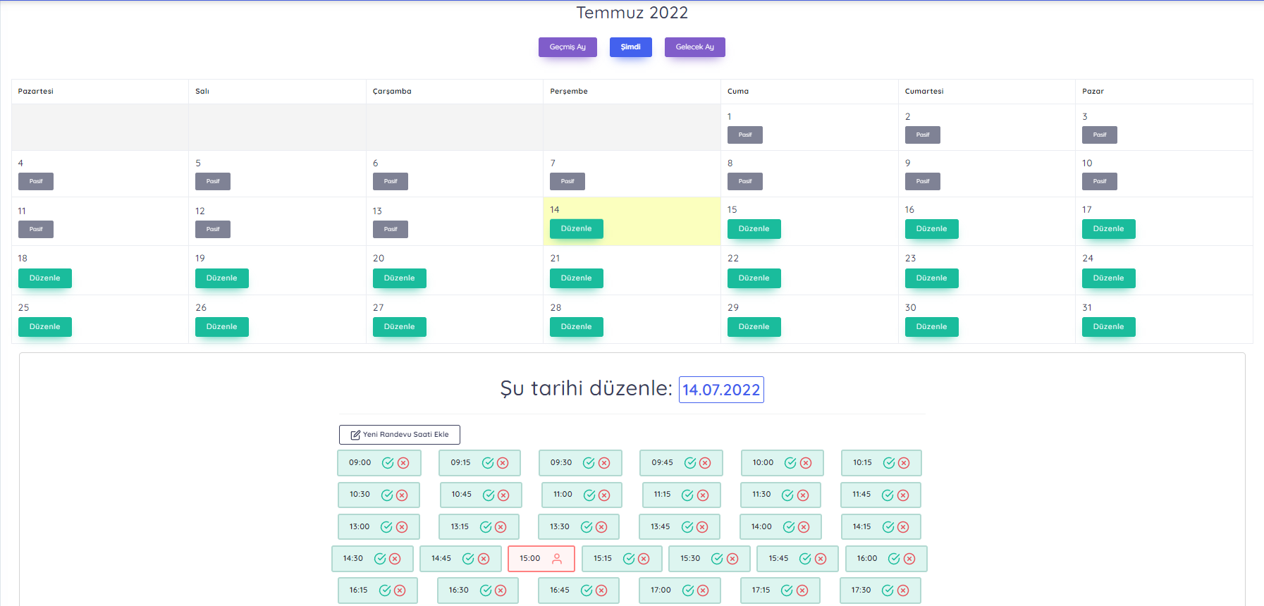Viewport: 1264px width, 606px height.
Task: Click Düzenle for July 14
Action: point(577,229)
